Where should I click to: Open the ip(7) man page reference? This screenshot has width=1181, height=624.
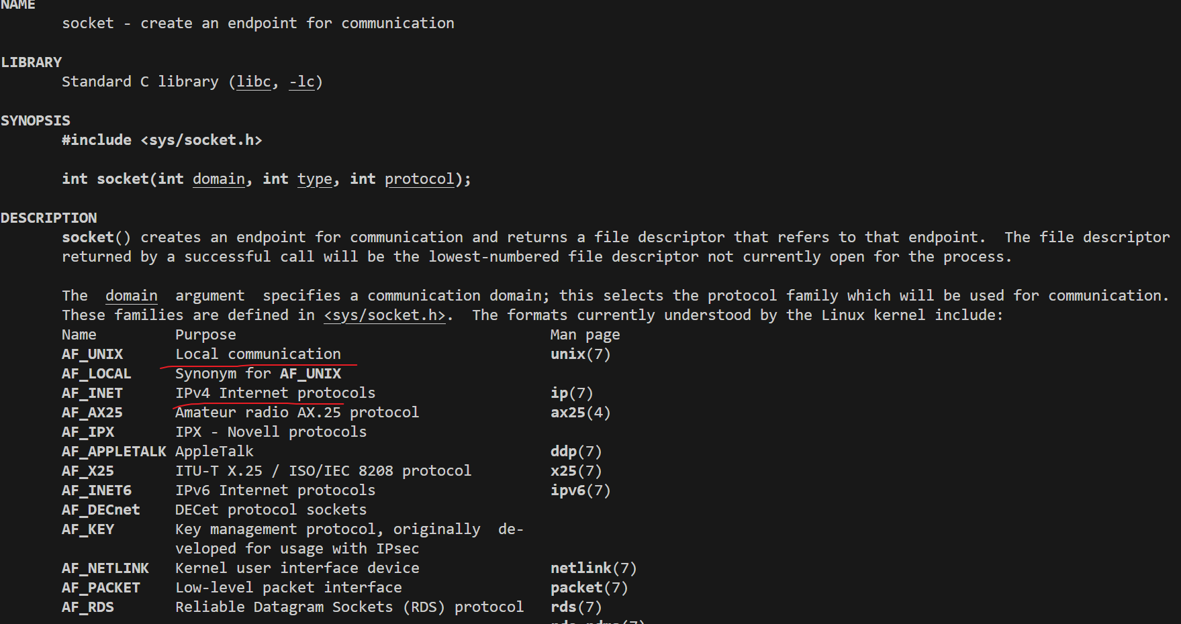[572, 393]
